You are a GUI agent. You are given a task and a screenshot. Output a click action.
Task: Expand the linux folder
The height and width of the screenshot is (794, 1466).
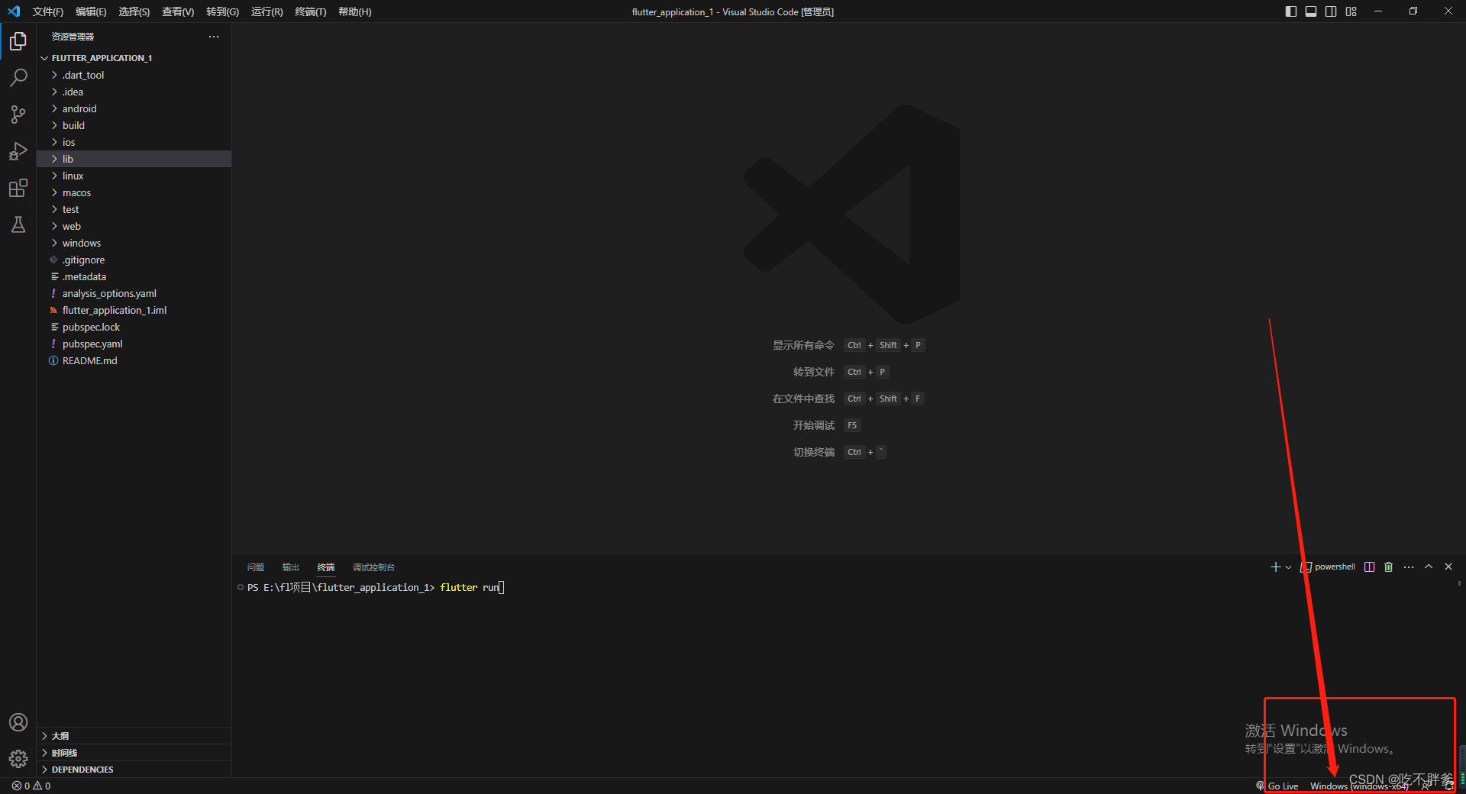click(134, 176)
